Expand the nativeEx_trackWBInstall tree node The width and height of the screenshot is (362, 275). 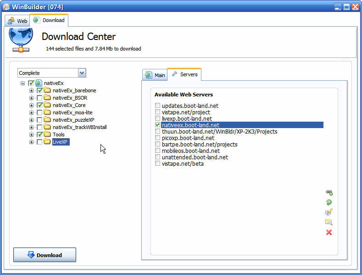pos(31,127)
